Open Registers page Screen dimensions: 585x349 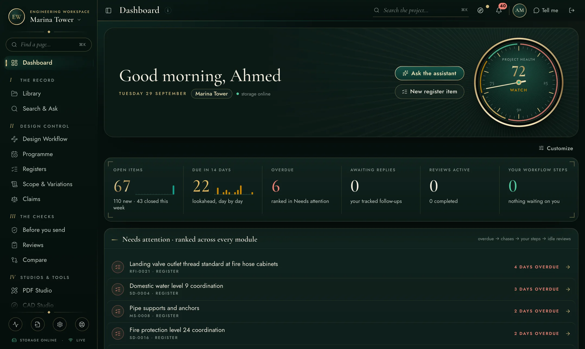coord(49,169)
